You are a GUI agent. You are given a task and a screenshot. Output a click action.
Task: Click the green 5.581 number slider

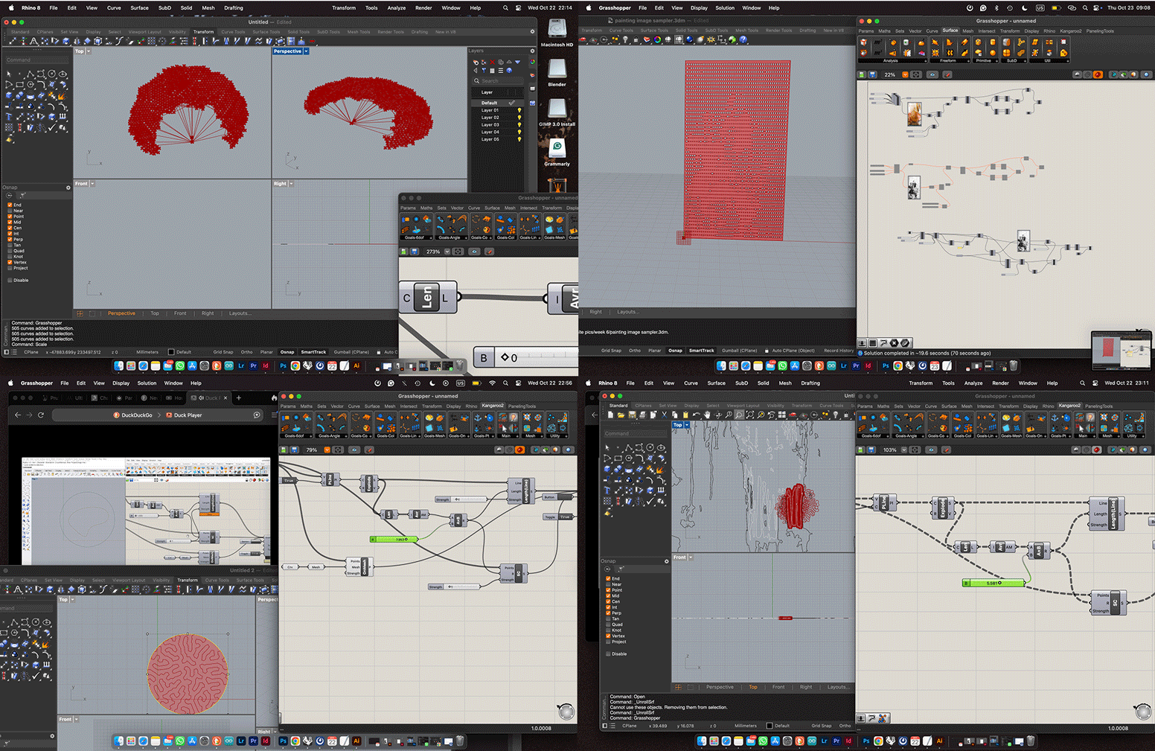coord(994,583)
